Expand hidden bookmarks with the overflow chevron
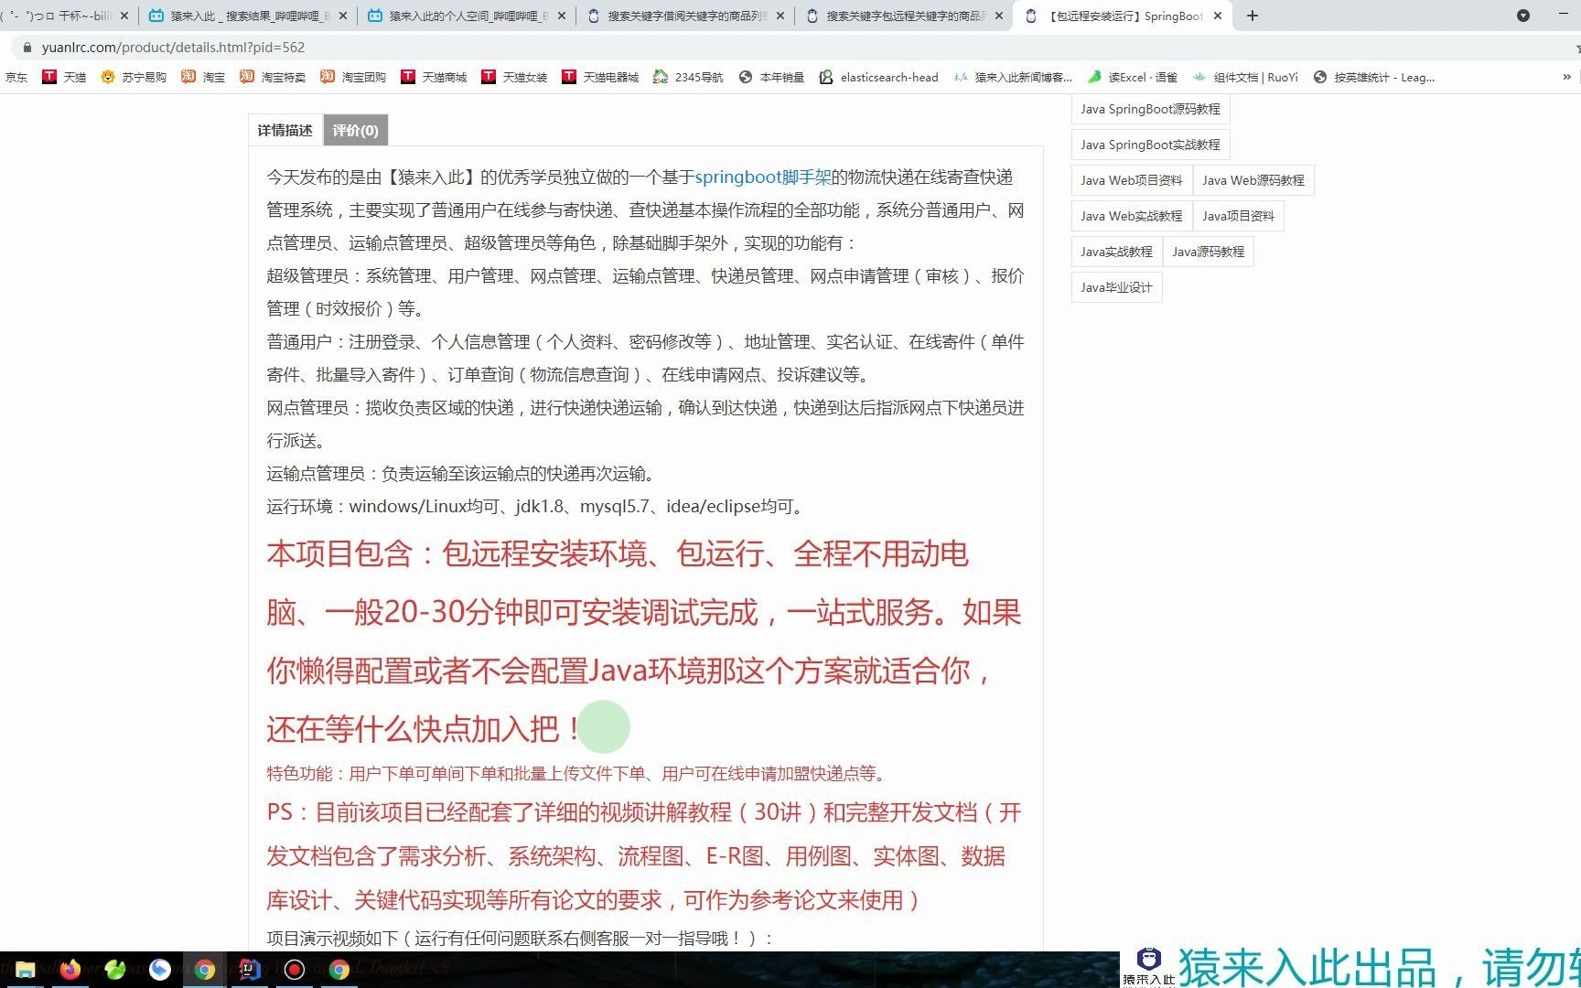The width and height of the screenshot is (1581, 988). 1566,77
